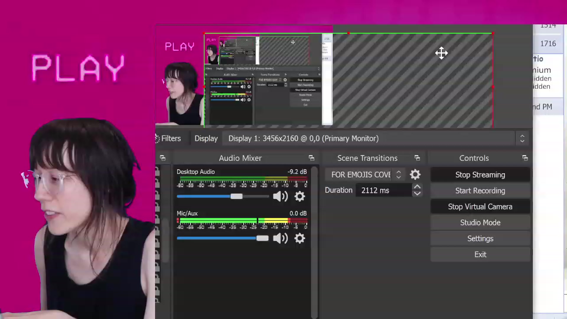Click the Duration 2112 ms field
The image size is (567, 319).
point(384,190)
